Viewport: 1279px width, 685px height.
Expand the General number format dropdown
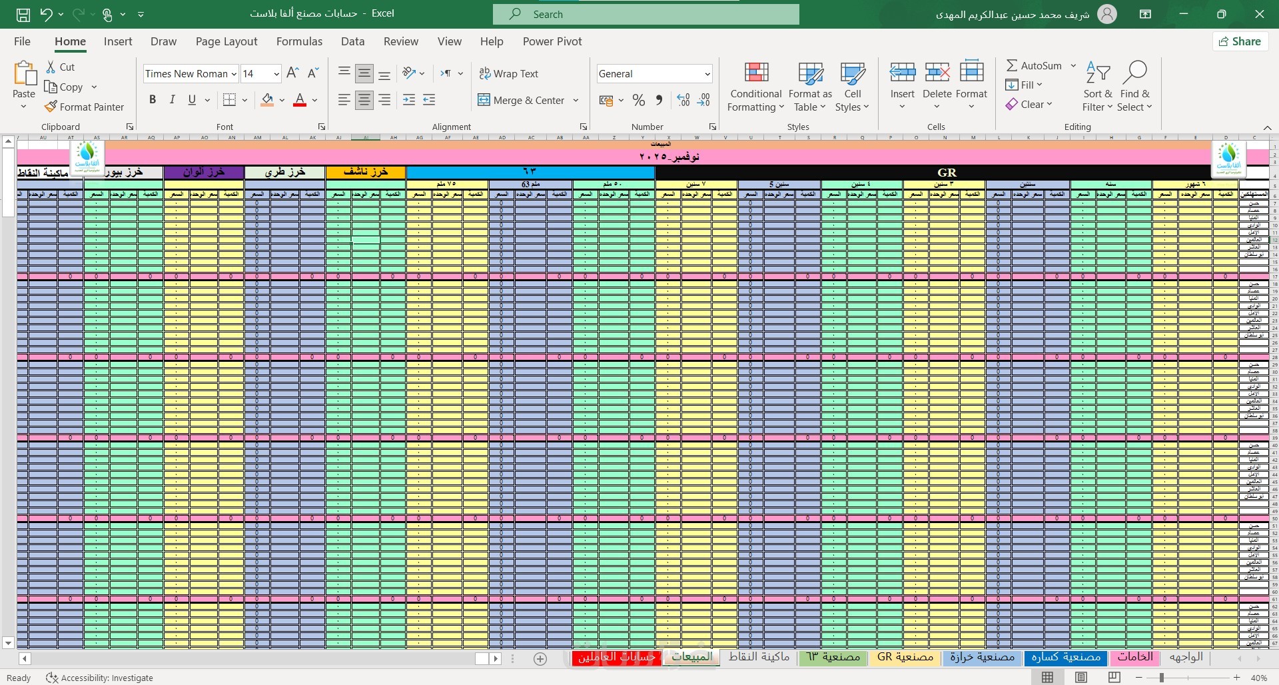click(707, 74)
